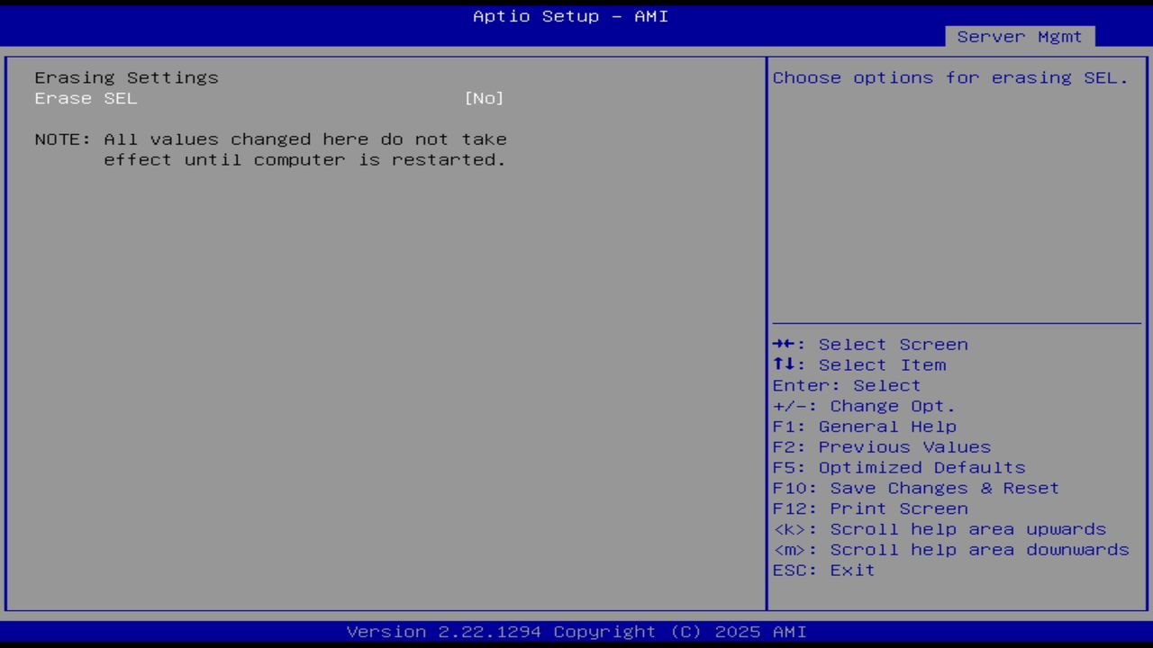Click the +/-: Change Opt. entry
Viewport: 1153px width, 648px height.
tap(863, 405)
